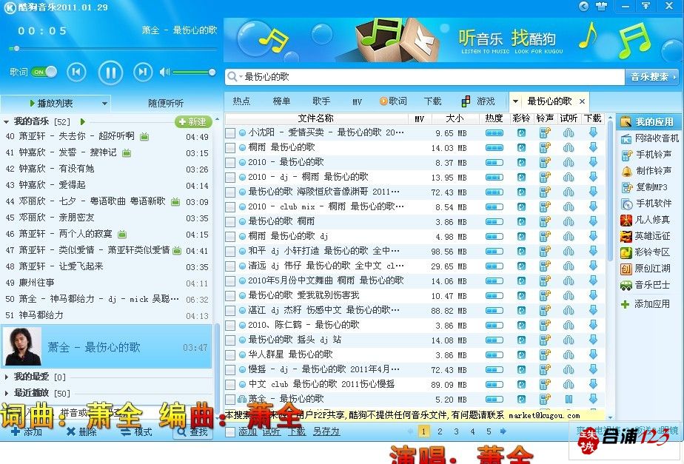
Task: Open 复制MP3 app
Action: point(644,187)
